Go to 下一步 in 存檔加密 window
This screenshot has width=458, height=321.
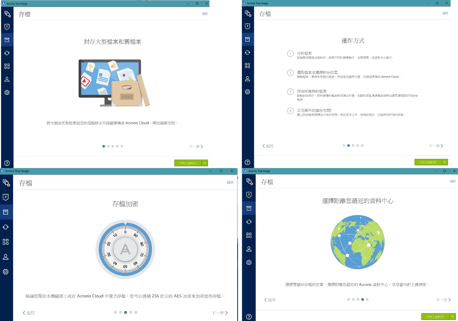220,313
